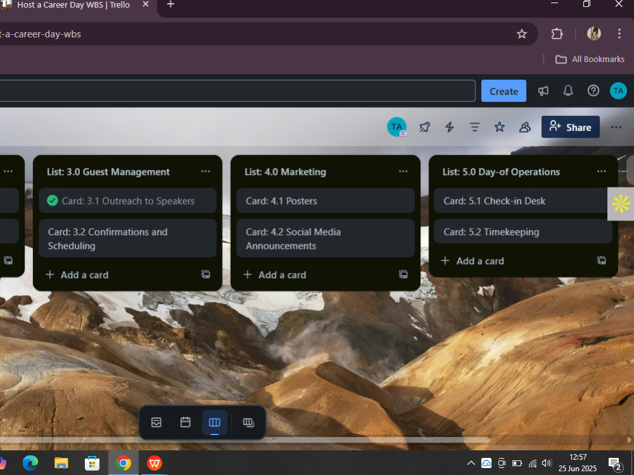
Task: Create from template in Marketing list
Action: pos(403,275)
